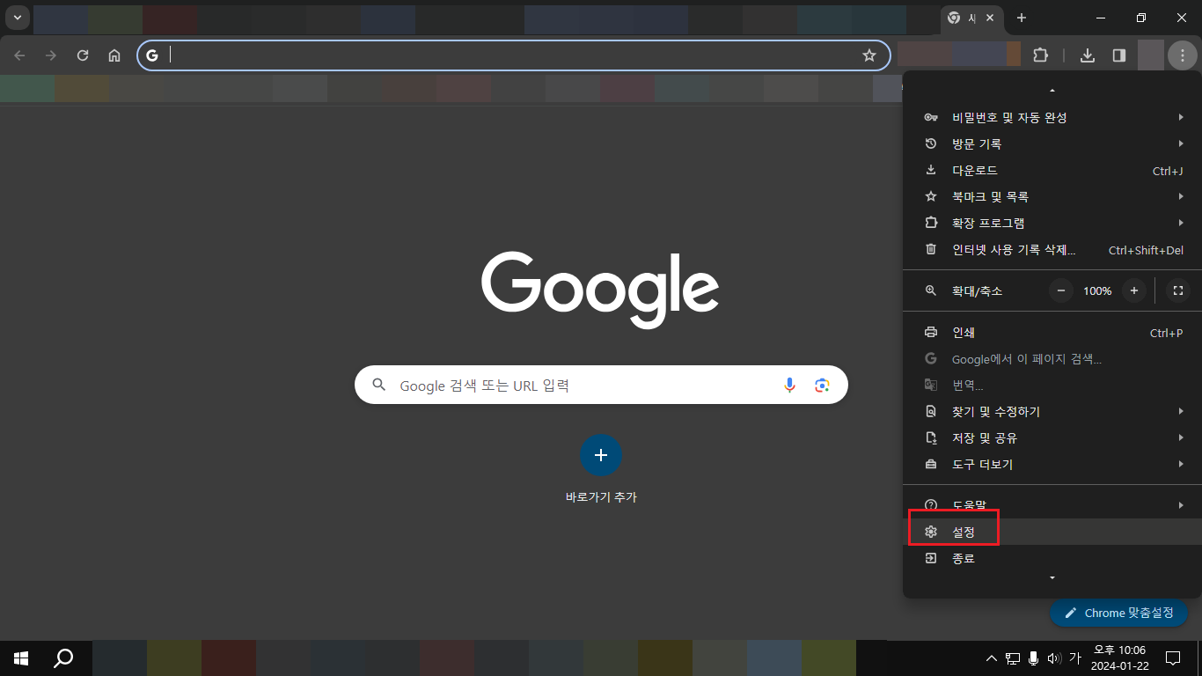Select the 번역... menu entry
Screen dimensions: 1202x676
(x=1052, y=386)
